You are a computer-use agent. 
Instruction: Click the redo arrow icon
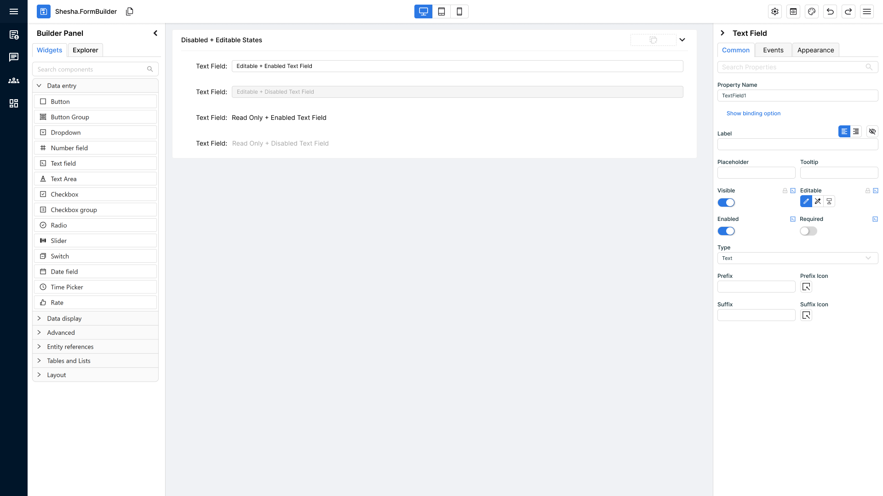tap(849, 11)
